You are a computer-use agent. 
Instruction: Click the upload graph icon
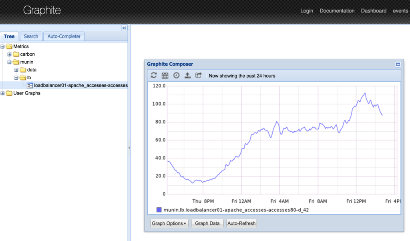click(x=187, y=75)
